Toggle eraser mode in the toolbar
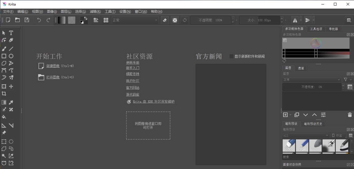354x169 pixels. pos(165,20)
